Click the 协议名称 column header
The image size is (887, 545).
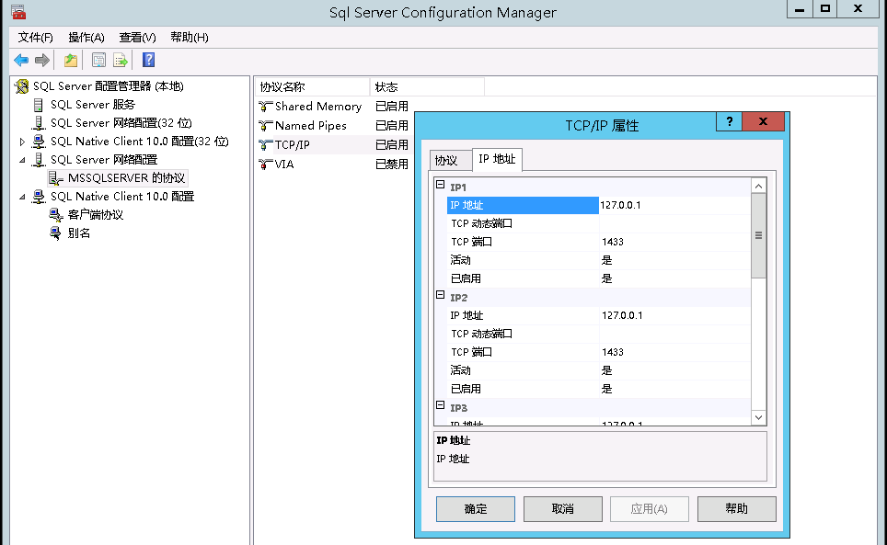[x=312, y=87]
